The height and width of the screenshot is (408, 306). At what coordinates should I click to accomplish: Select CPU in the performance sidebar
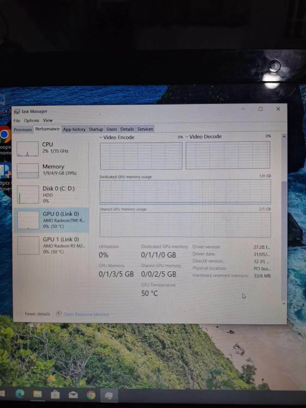click(52, 149)
